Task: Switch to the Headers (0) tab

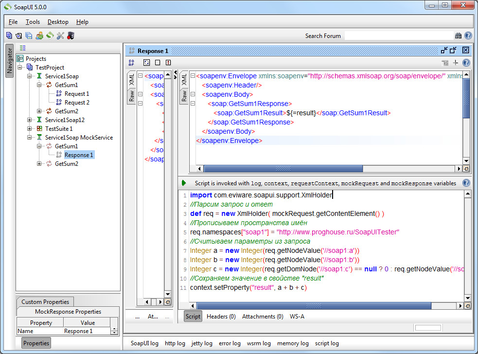Action: tap(221, 317)
